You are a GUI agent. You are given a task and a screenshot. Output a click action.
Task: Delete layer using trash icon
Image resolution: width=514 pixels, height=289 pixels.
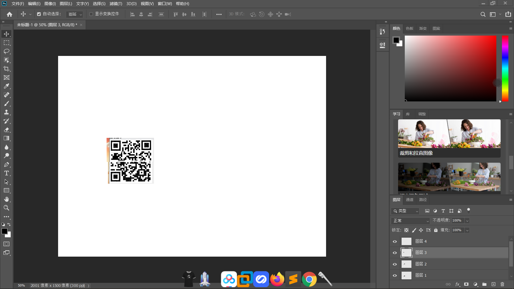(x=502, y=284)
